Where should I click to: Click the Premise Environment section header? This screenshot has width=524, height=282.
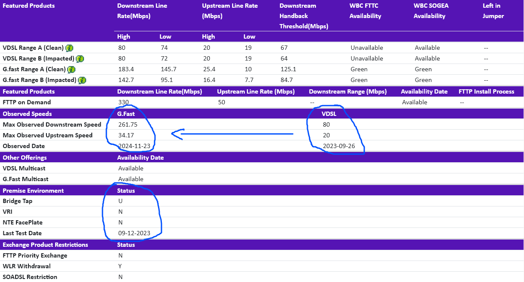pos(33,191)
